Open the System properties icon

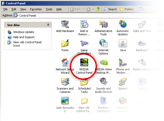point(142,82)
